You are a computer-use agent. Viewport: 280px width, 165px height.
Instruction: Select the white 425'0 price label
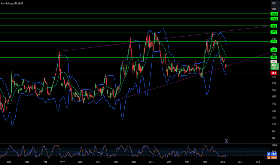(274, 61)
